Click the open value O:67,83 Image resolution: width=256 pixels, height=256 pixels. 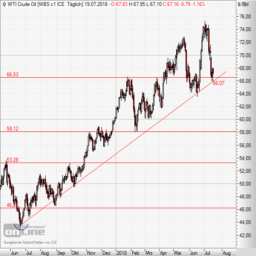(119, 4)
